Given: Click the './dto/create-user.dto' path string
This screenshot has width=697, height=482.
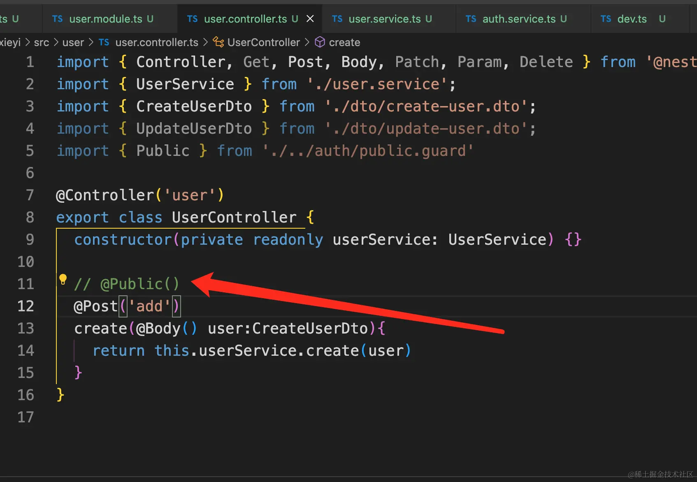Looking at the screenshot, I should click(426, 107).
